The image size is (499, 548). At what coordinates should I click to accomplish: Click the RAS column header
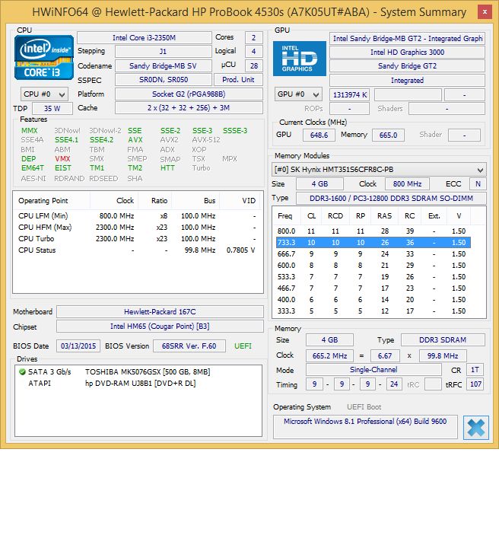[384, 216]
